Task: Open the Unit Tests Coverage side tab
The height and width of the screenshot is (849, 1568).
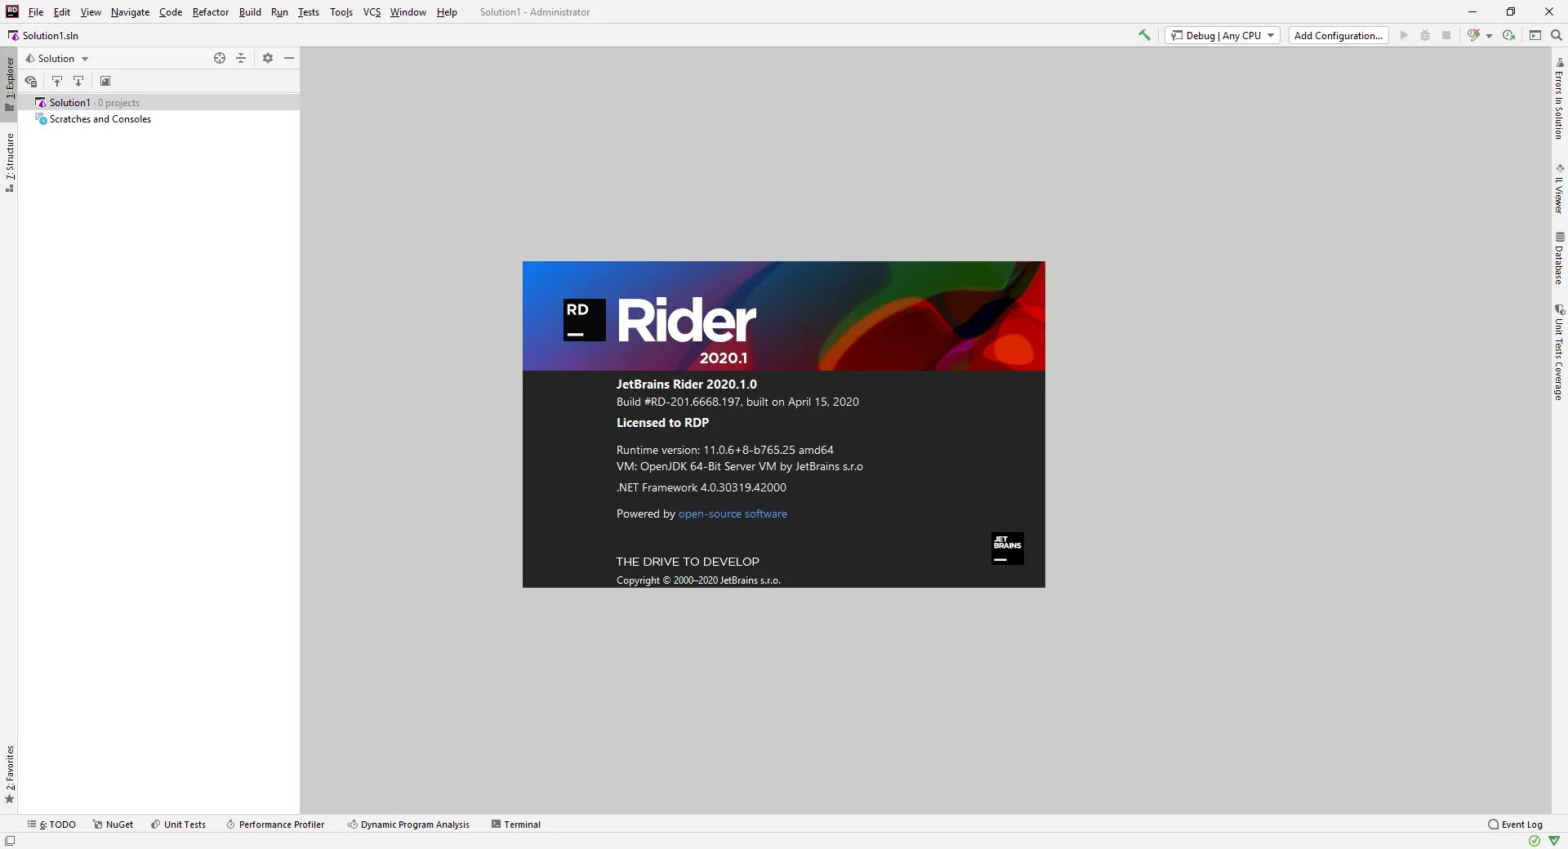Action: pyautogui.click(x=1559, y=353)
